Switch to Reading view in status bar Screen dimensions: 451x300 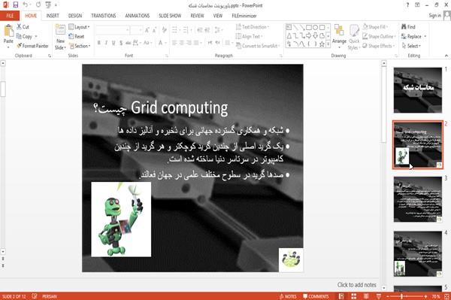pyautogui.click(x=366, y=296)
